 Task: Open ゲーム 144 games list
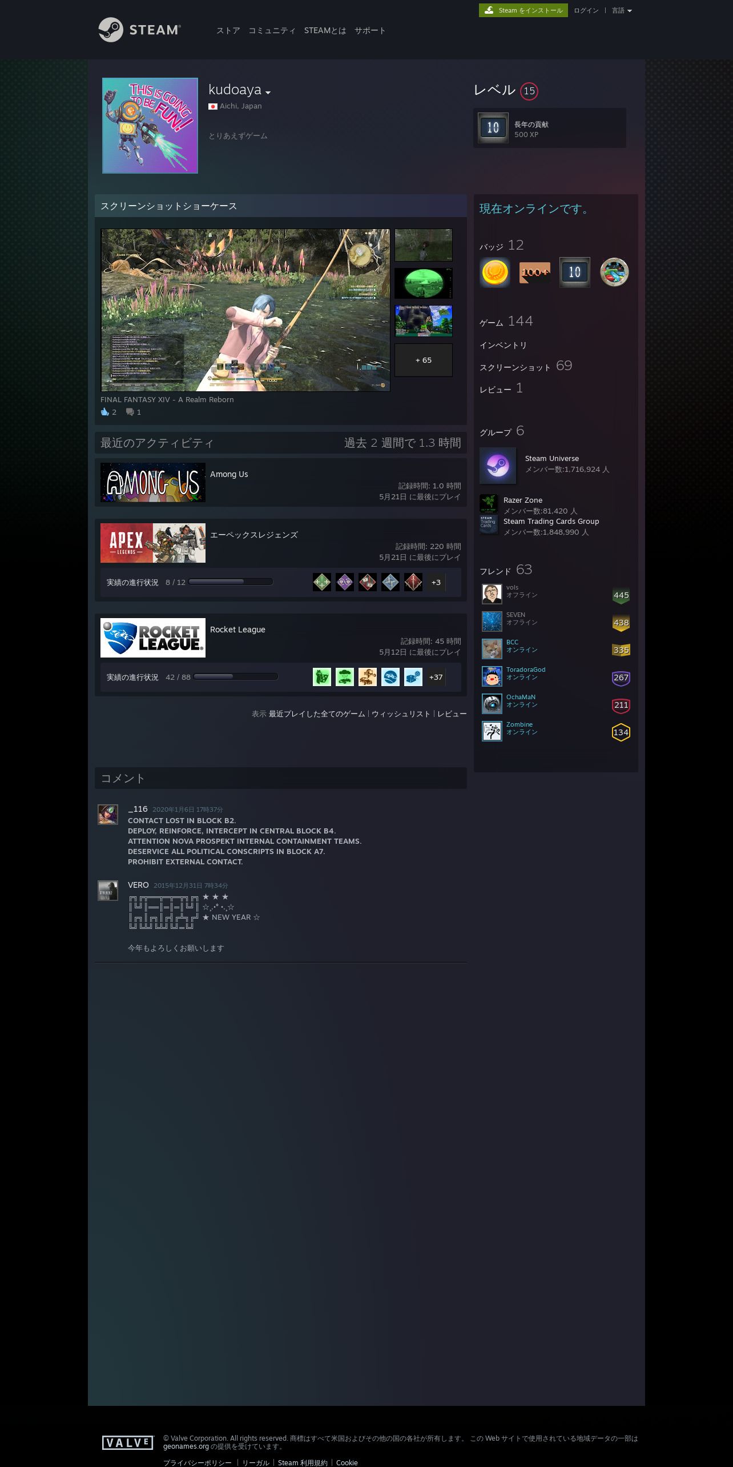(x=506, y=322)
